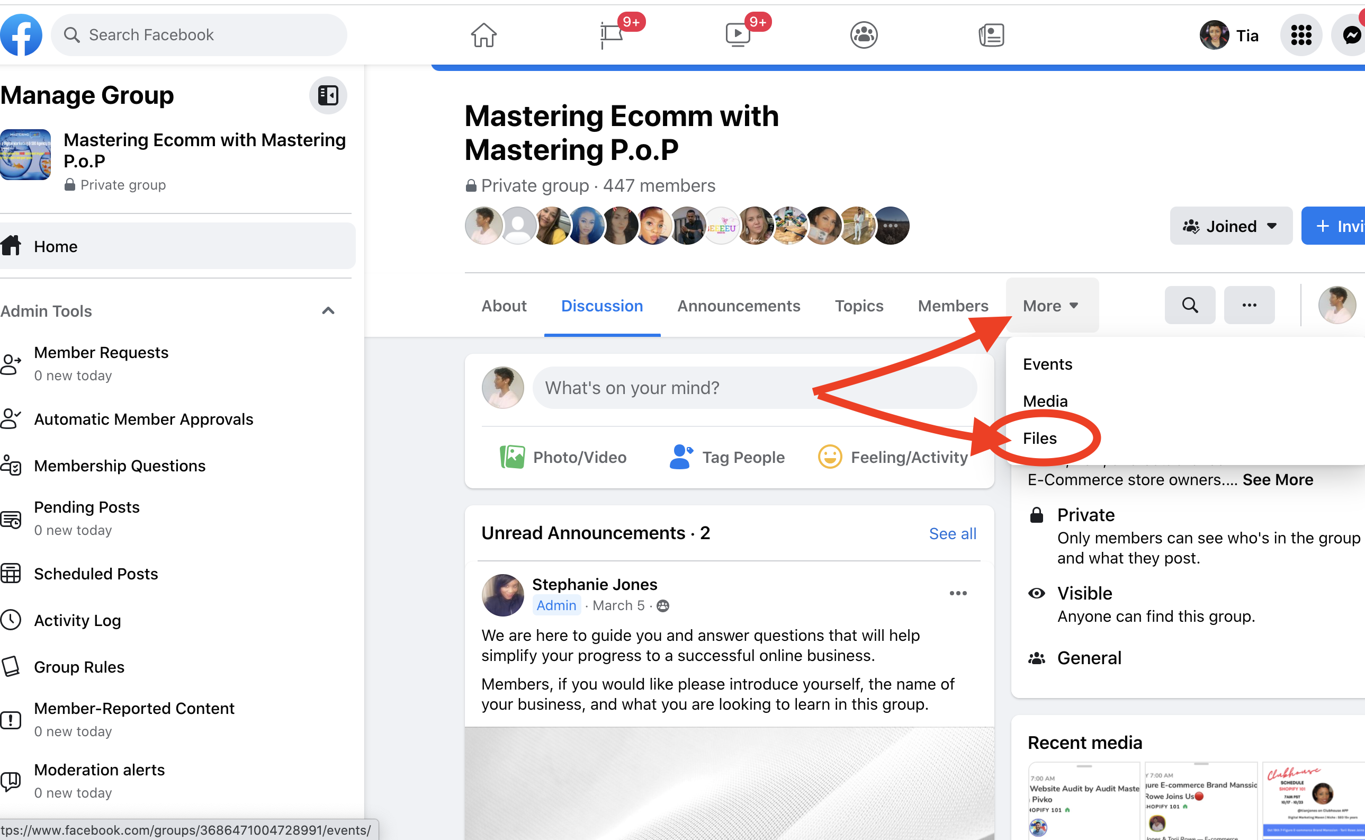The image size is (1365, 840).
Task: Select Events from the More menu
Action: 1048,364
